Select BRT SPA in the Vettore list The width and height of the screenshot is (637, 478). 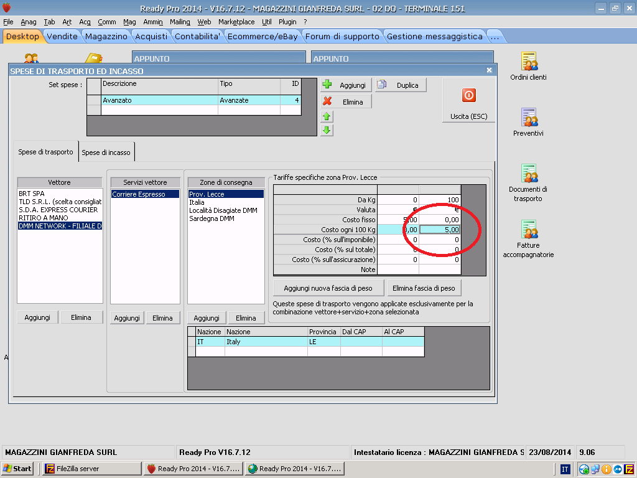(x=60, y=194)
